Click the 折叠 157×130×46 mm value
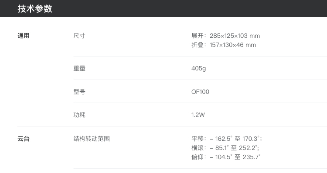 click(x=224, y=45)
